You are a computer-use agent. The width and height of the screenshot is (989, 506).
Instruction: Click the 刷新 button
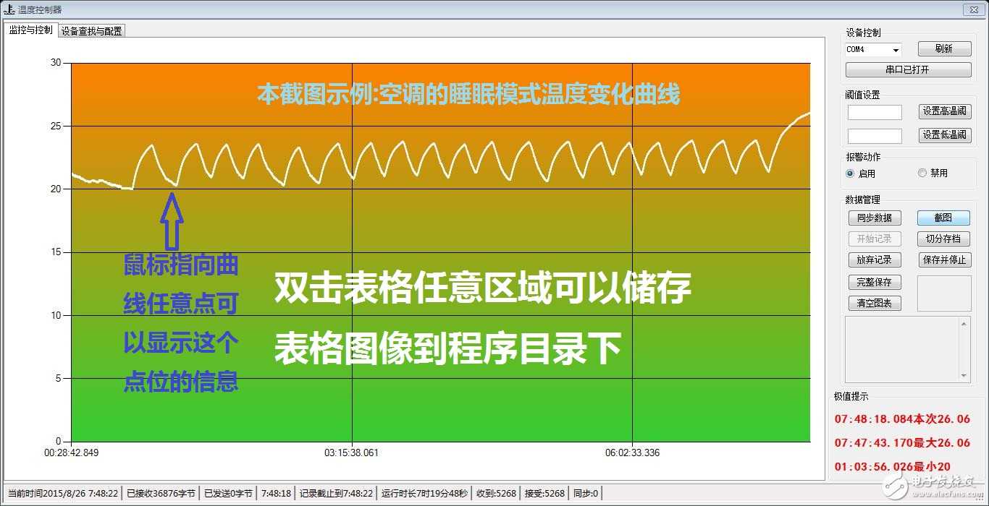(x=944, y=48)
